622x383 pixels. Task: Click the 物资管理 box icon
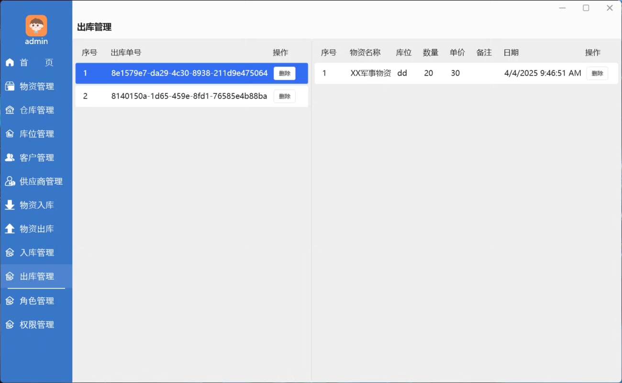click(10, 86)
